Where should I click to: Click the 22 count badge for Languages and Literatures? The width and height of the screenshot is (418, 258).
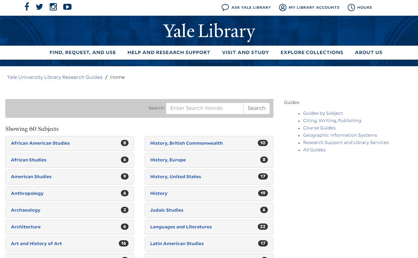click(x=263, y=227)
